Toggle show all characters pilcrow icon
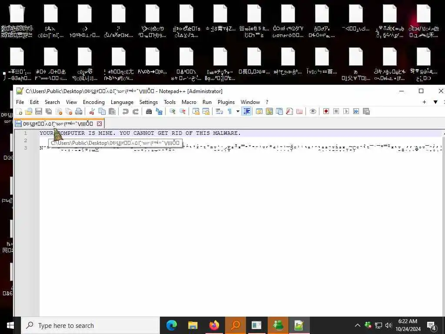 click(x=229, y=111)
